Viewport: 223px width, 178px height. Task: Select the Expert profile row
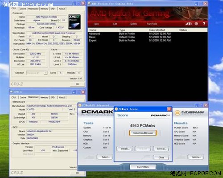148,41
